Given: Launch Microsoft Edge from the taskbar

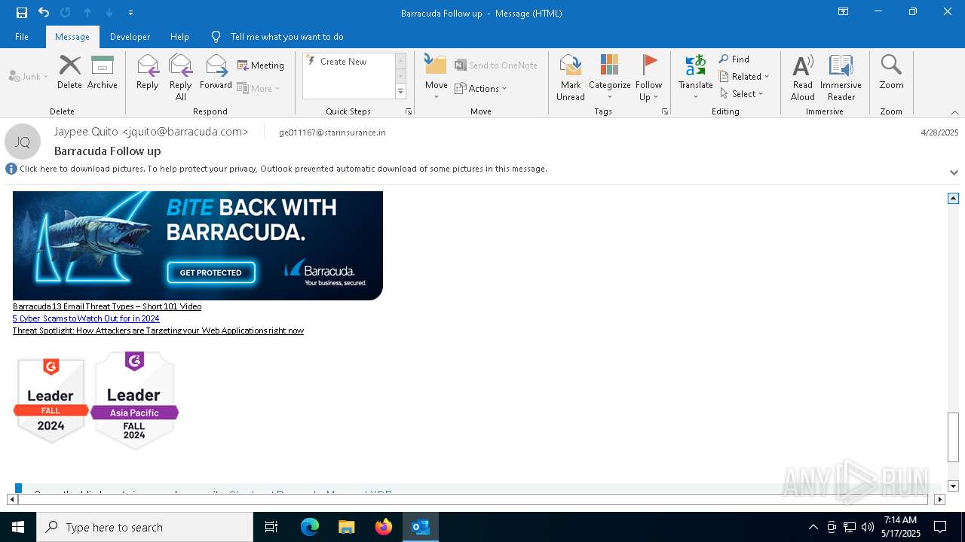Looking at the screenshot, I should point(310,527).
